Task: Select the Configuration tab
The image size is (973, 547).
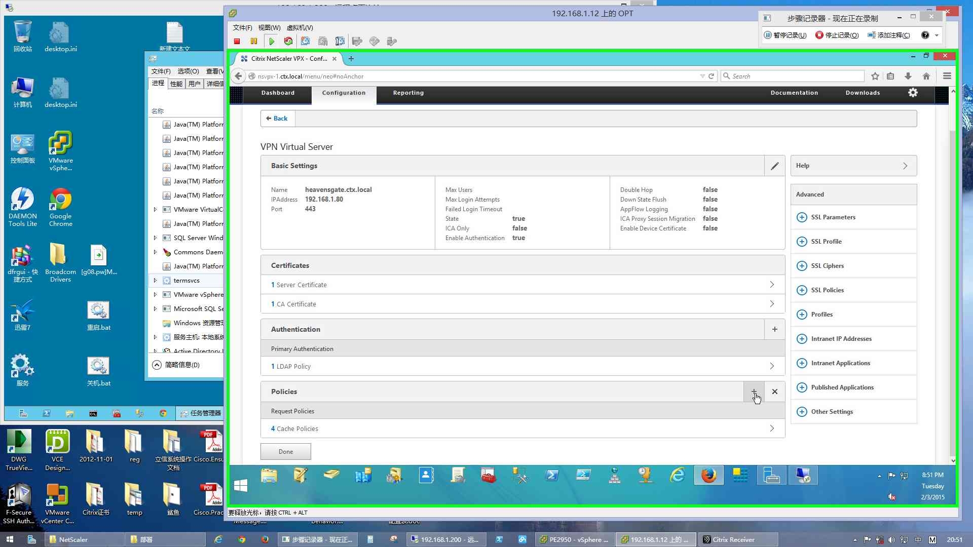Action: (x=344, y=93)
